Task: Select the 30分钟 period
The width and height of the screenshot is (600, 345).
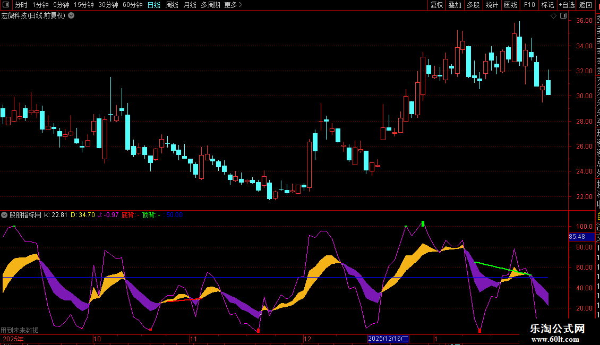Action: point(108,5)
